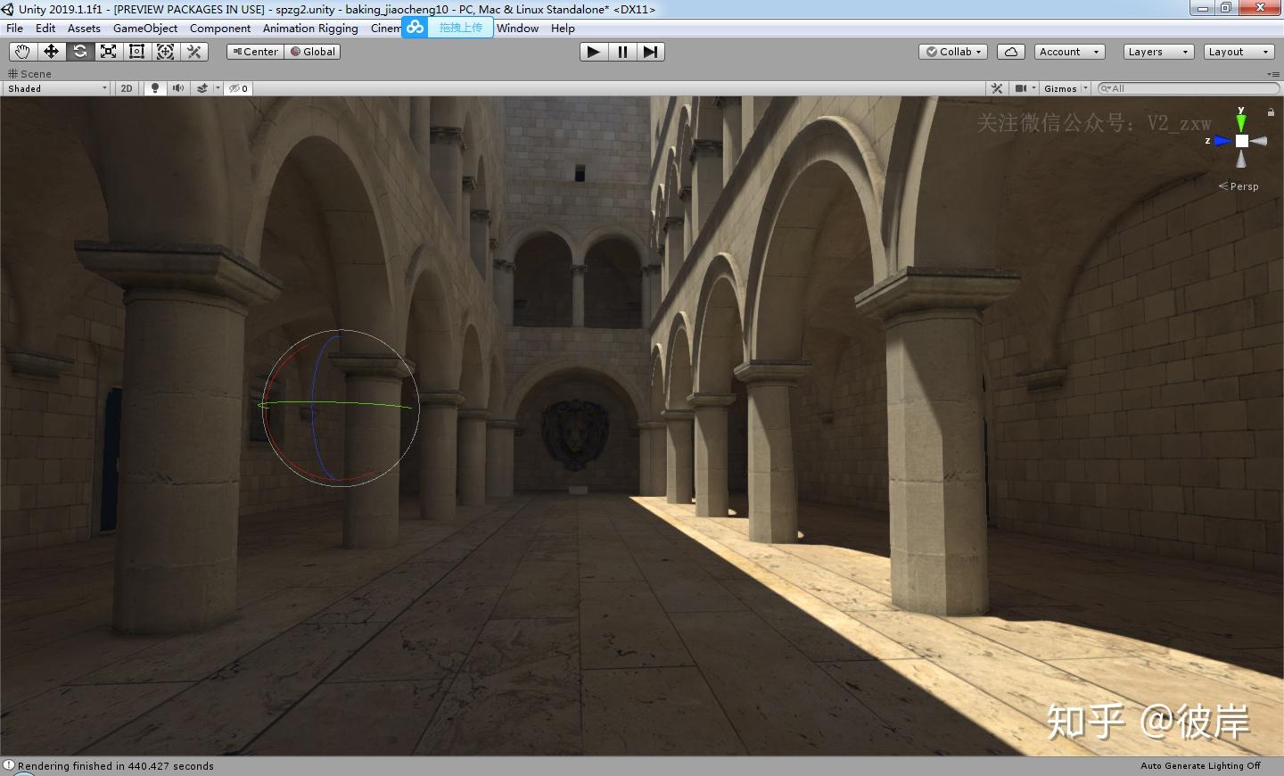Viewport: 1284px width, 776px height.
Task: Click 'Rendering finished in 440.427 seconds' message
Action: 116,766
